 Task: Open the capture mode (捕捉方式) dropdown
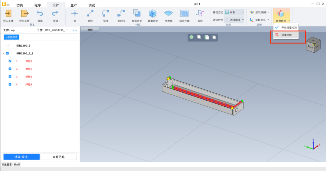coord(234,12)
